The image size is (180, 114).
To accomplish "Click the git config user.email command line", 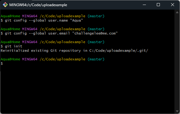I will click(x=59, y=33).
